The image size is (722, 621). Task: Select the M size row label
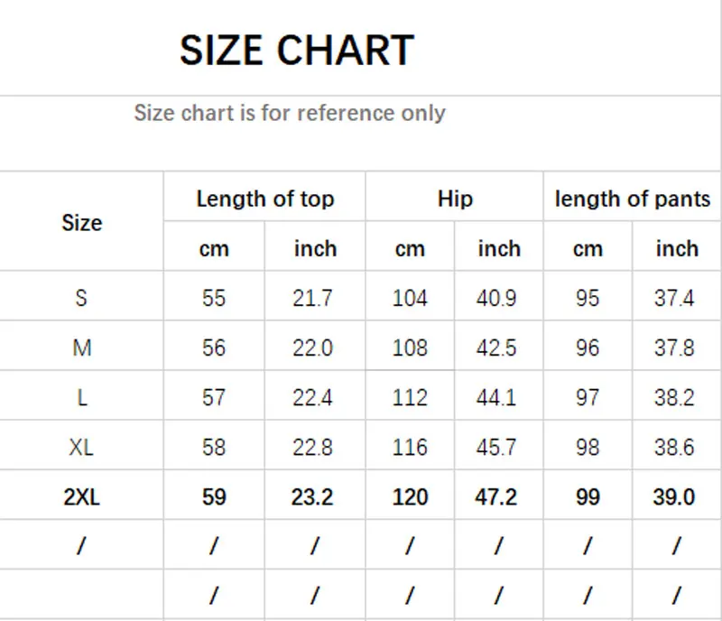(81, 348)
